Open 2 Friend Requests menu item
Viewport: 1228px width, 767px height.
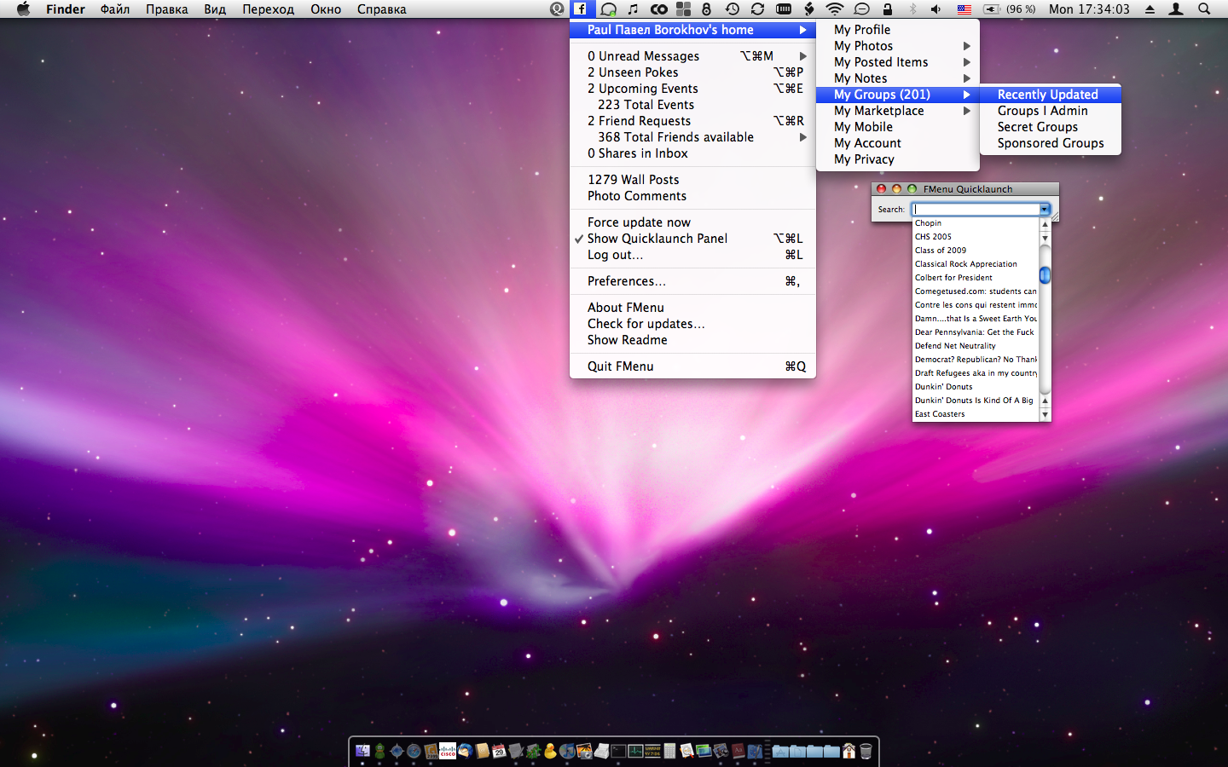click(692, 121)
